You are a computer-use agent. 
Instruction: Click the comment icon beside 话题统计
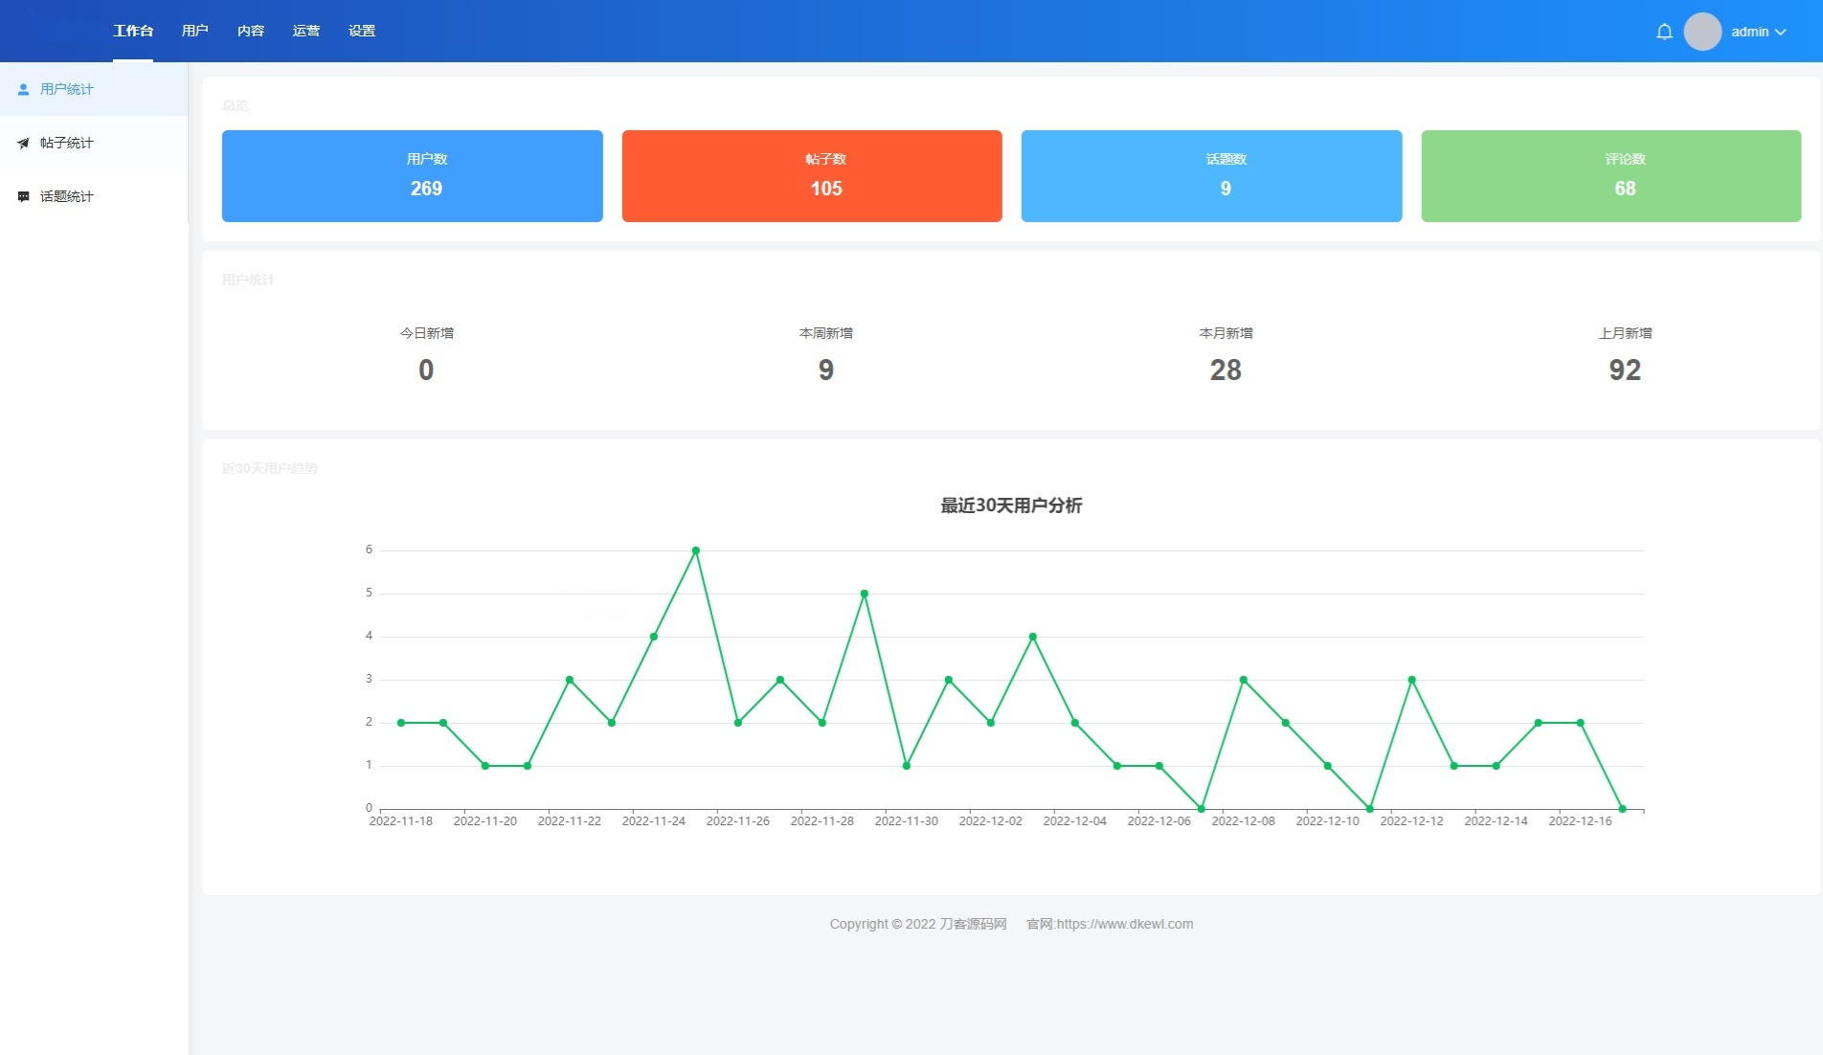24,196
